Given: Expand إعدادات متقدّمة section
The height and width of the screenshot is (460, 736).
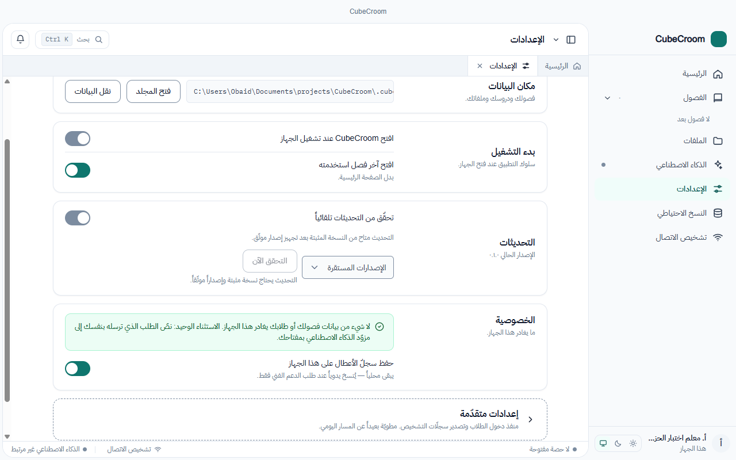Looking at the screenshot, I should click(x=300, y=420).
